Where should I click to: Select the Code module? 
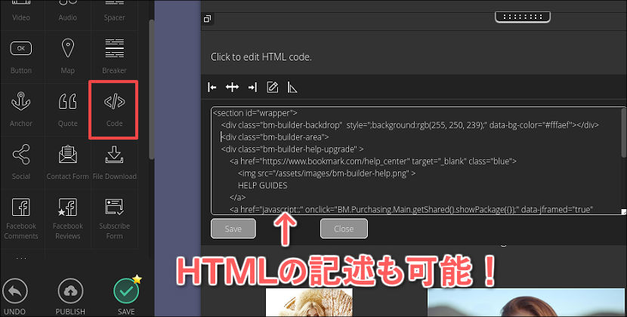pos(114,109)
